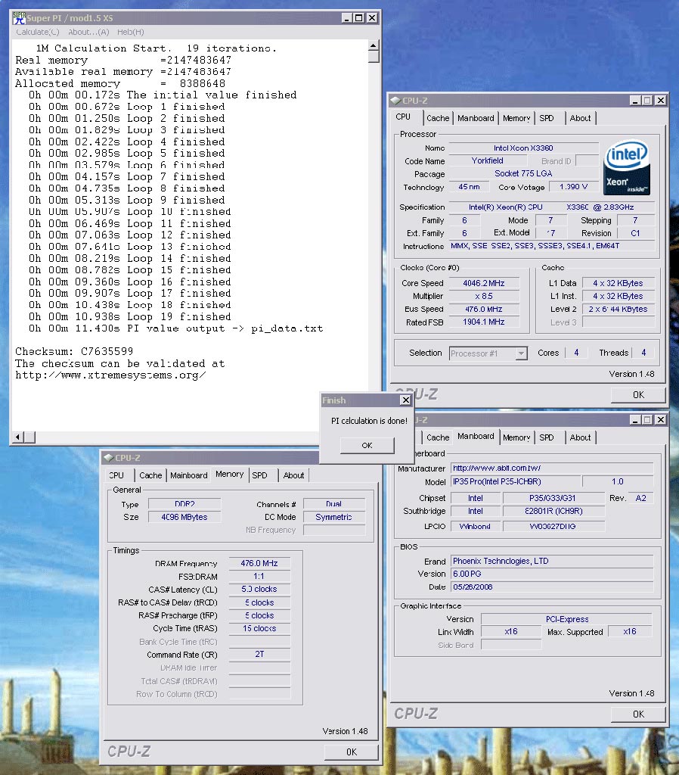
Task: Close the Mainboard CPU-Z window
Action: (x=661, y=419)
